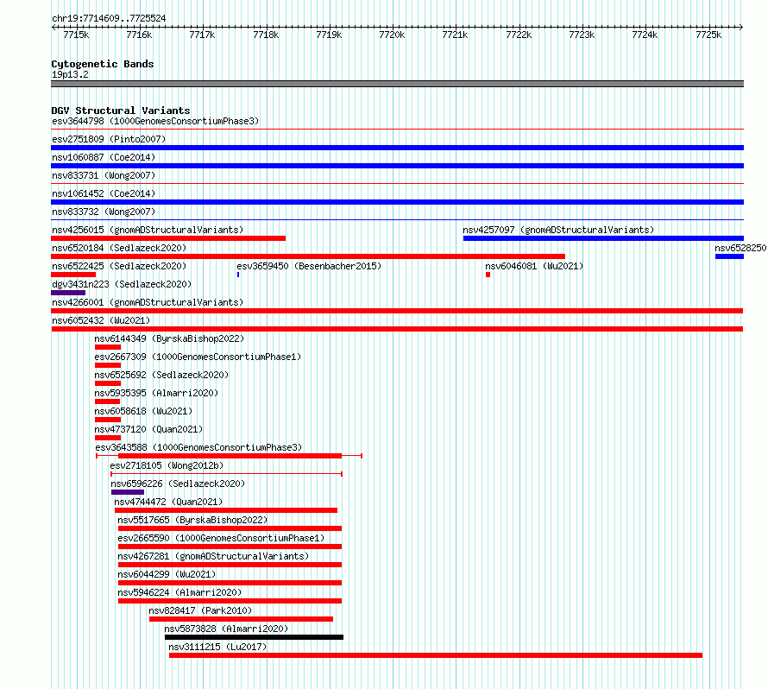Click the 7725k ruler position

tap(708, 35)
